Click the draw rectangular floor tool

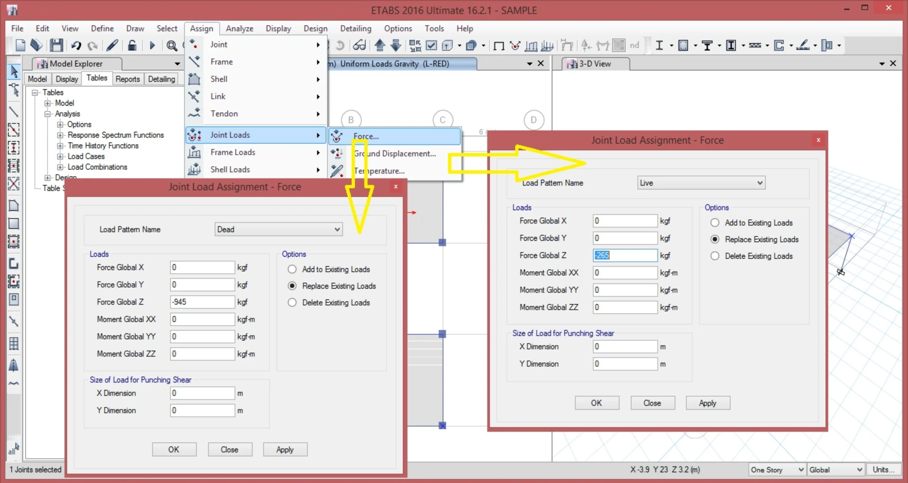click(13, 224)
